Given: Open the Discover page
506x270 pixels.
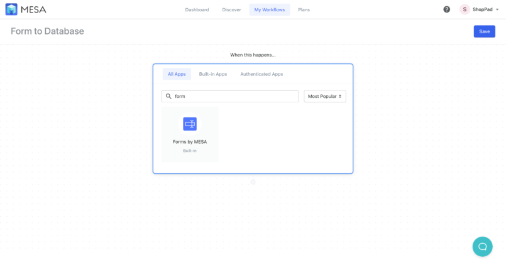Looking at the screenshot, I should tap(231, 9).
